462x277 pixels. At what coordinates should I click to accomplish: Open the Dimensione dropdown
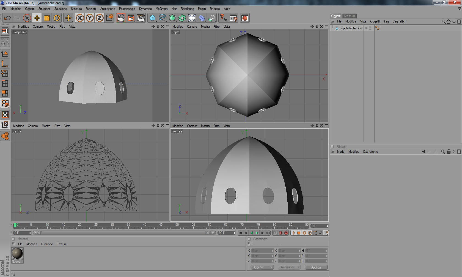tap(289, 267)
